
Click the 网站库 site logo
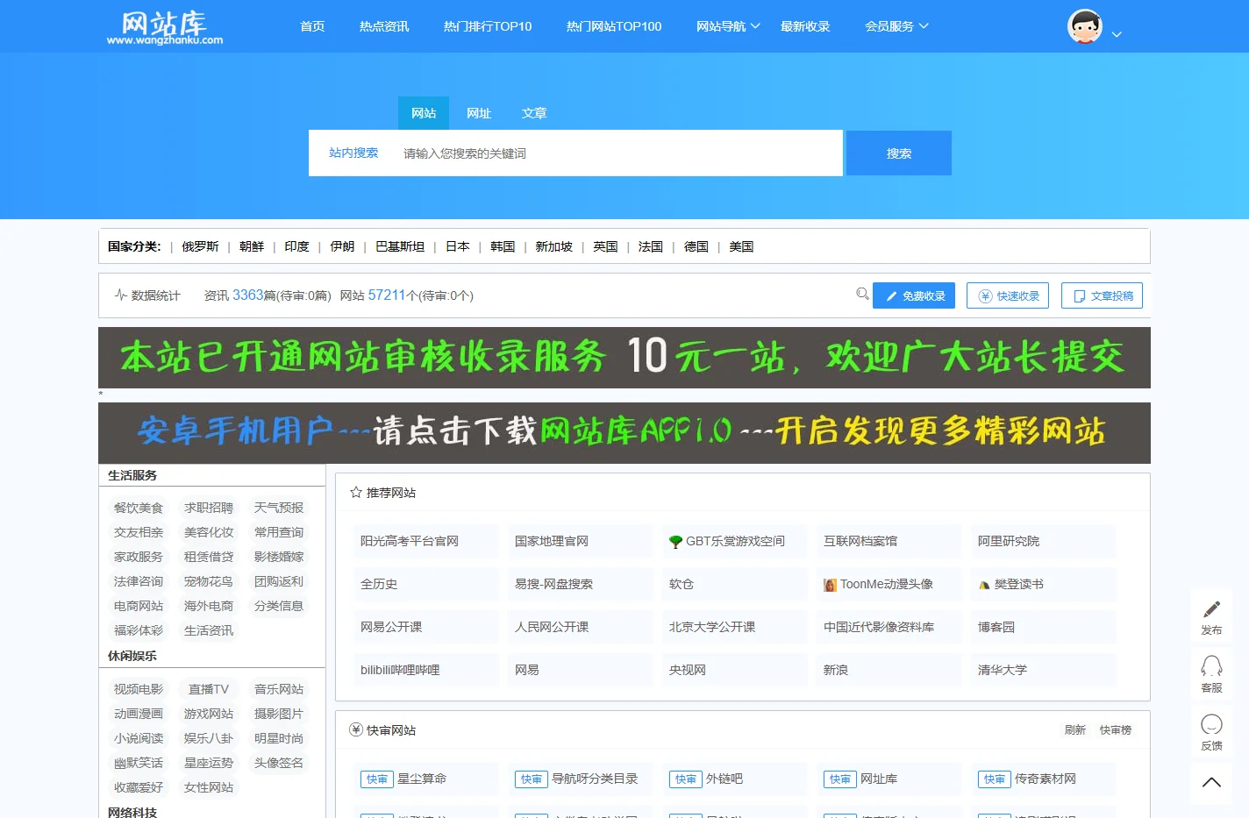tap(165, 27)
